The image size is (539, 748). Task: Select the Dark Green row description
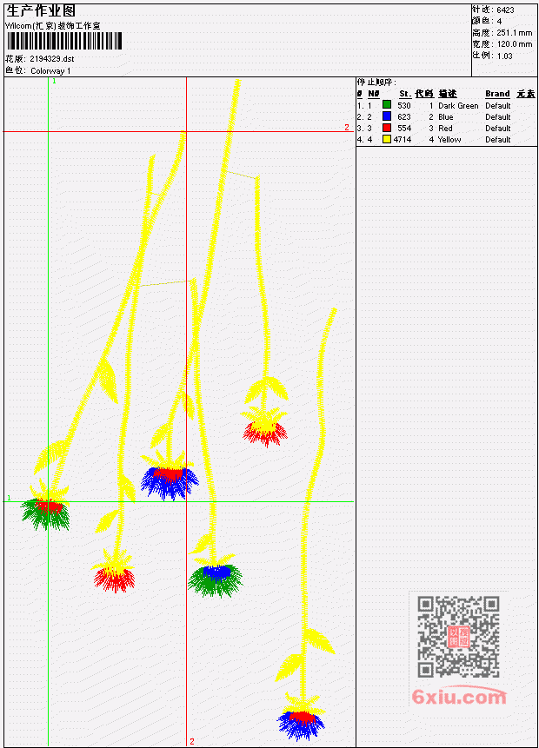coord(458,105)
